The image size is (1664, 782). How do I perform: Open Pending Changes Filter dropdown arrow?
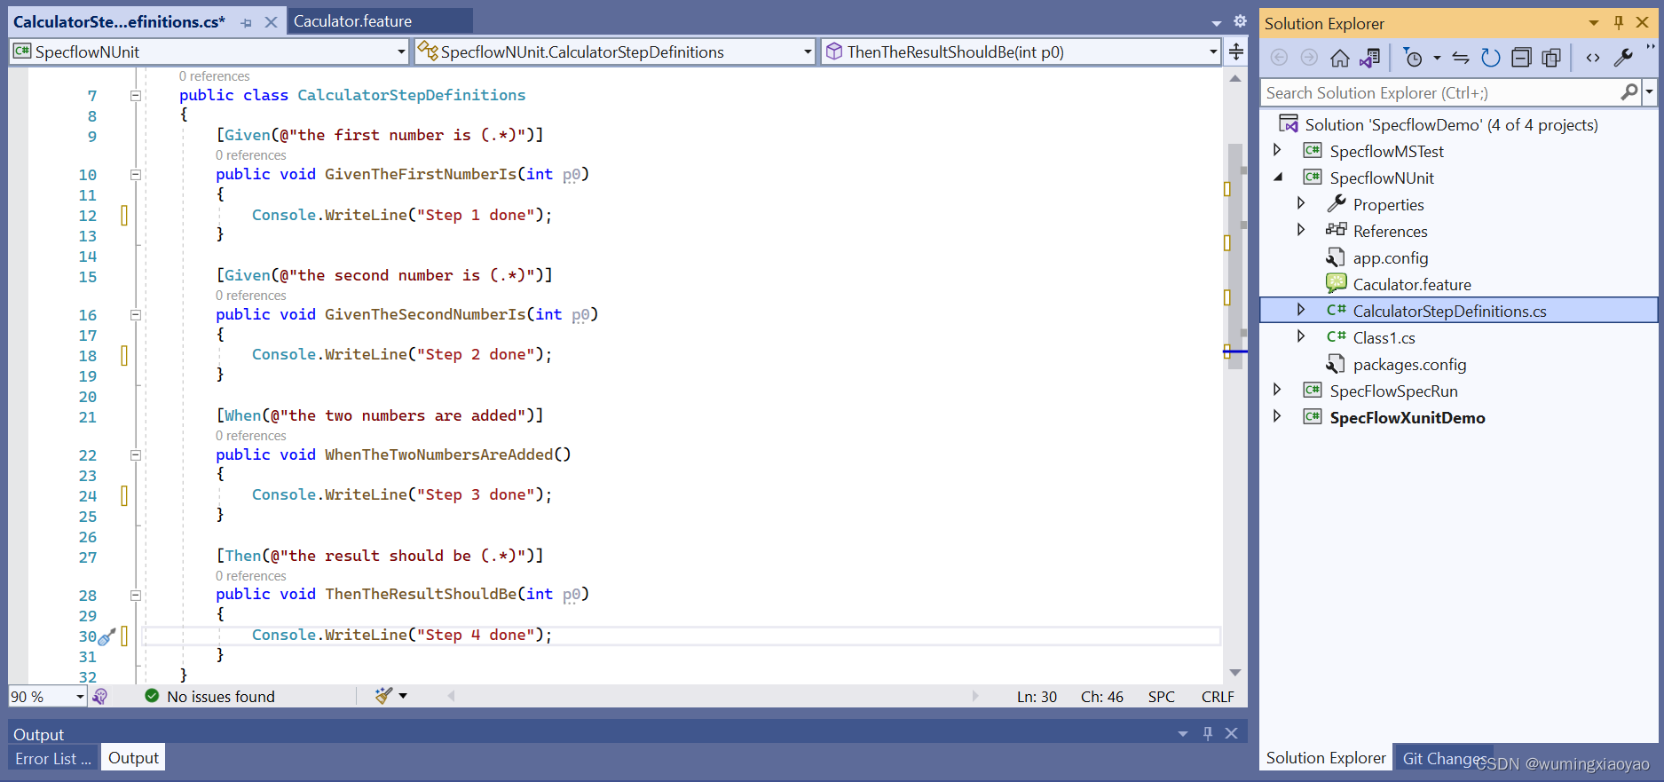point(1437,58)
